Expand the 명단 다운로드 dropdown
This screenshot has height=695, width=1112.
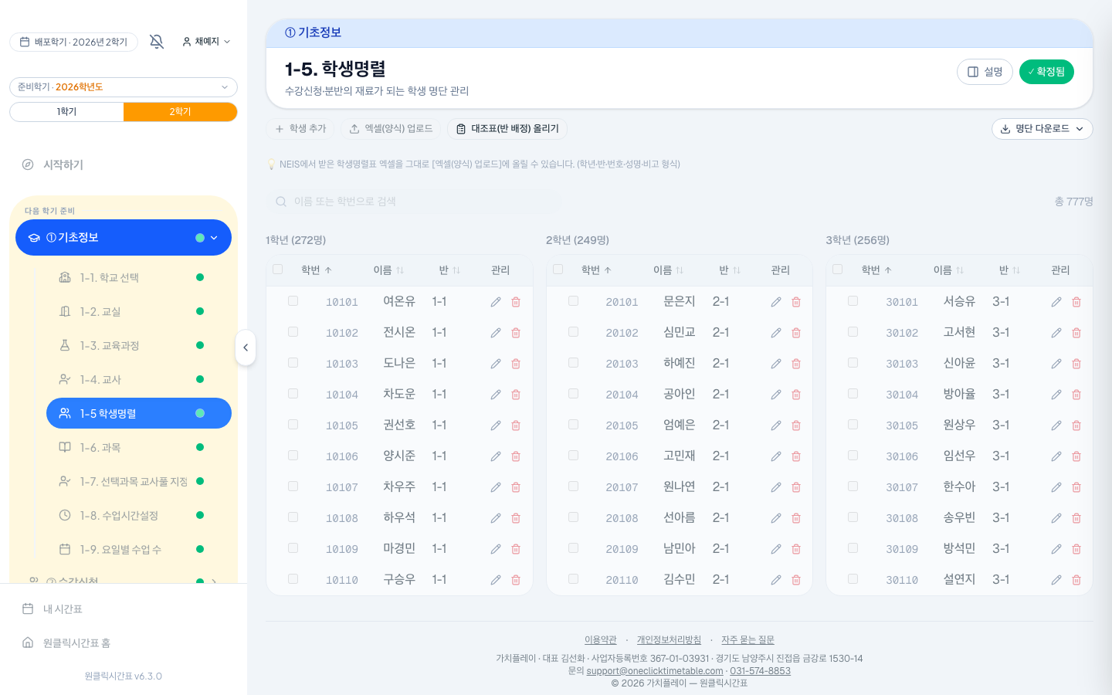[1042, 129]
